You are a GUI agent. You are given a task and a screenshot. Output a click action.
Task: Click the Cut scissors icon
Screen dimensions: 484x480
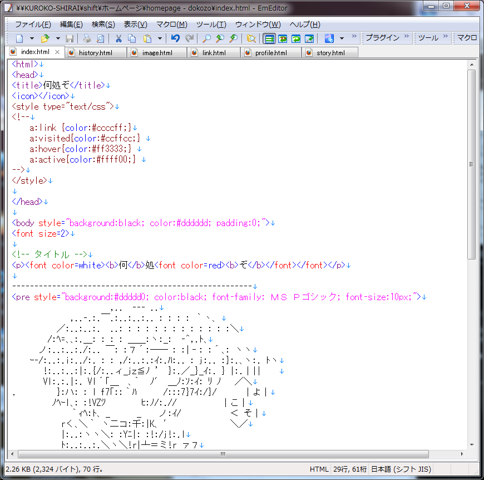118,38
